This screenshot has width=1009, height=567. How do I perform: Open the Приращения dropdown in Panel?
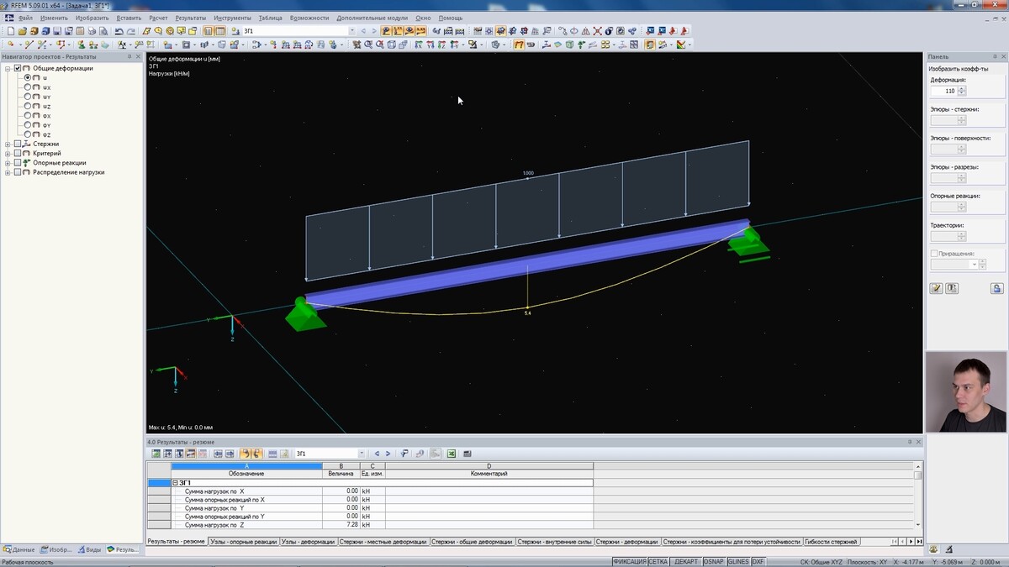[974, 264]
